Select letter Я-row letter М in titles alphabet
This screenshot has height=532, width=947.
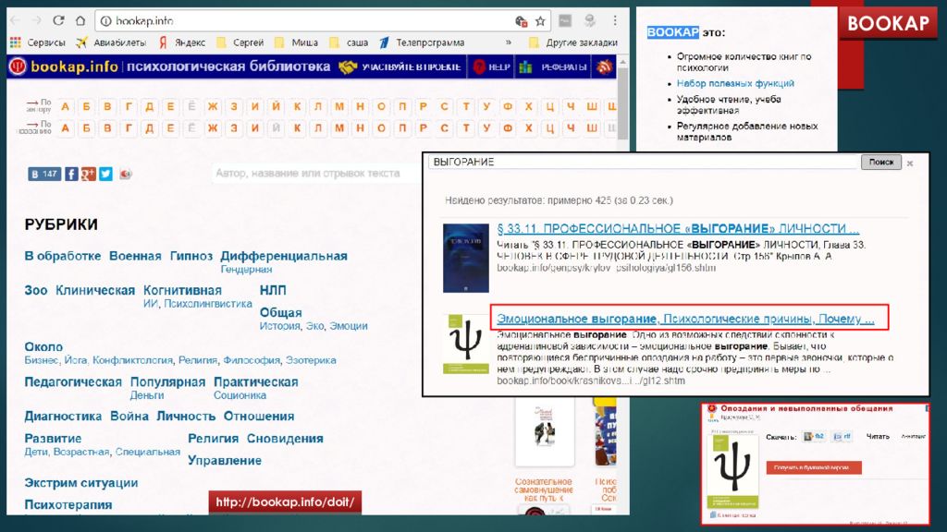338,127
